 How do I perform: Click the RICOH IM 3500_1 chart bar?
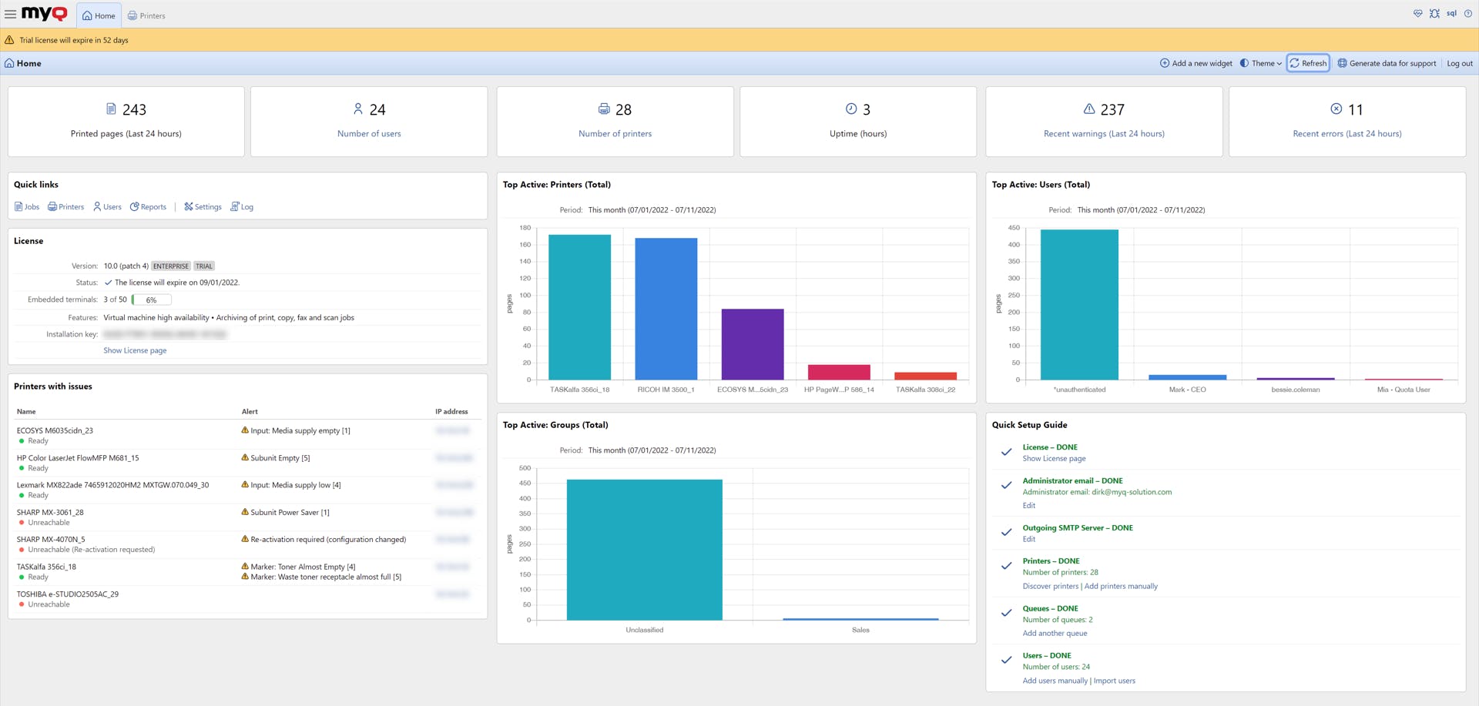[666, 309]
